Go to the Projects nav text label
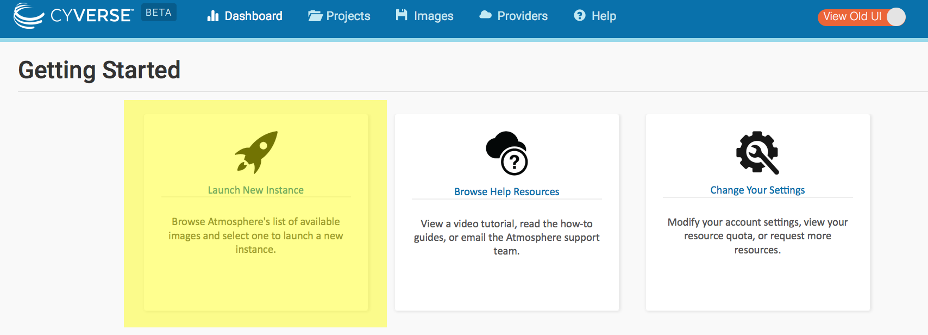The height and width of the screenshot is (335, 928). coord(348,16)
